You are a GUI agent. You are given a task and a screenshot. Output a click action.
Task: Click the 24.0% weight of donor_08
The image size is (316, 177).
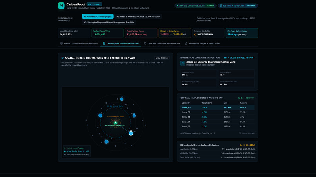coord(204,112)
